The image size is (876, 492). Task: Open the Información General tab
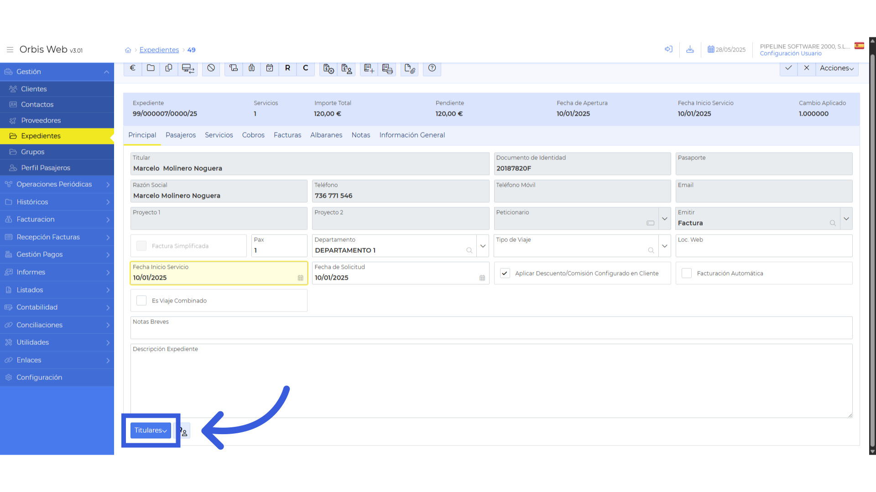point(412,135)
